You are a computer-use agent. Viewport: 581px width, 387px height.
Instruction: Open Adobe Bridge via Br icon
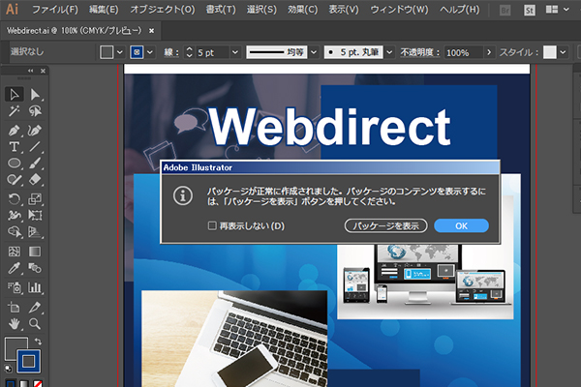click(505, 10)
